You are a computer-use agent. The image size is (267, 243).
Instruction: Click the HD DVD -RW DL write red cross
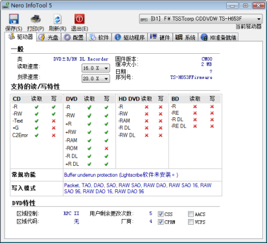[161, 135]
